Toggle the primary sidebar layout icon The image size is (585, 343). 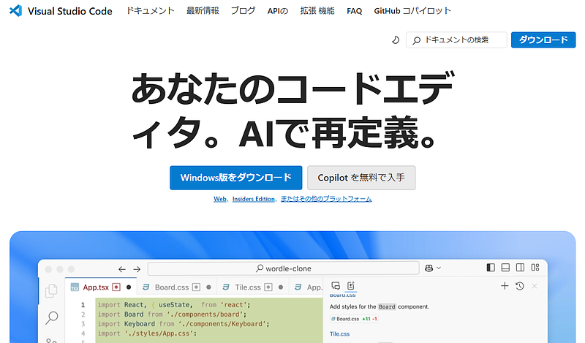click(491, 268)
